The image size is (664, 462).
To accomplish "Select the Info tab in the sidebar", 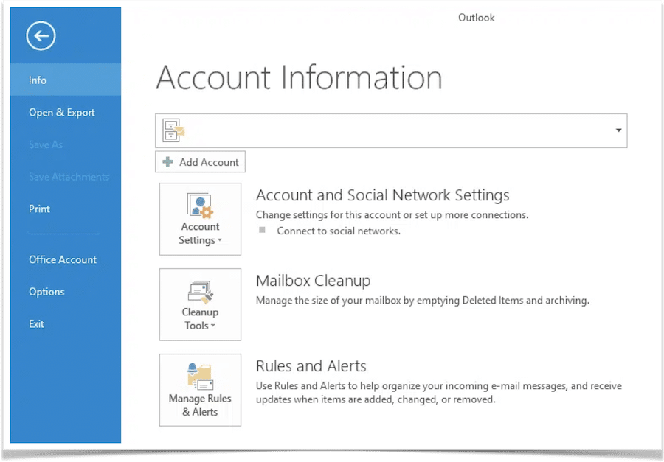I will pyautogui.click(x=38, y=80).
